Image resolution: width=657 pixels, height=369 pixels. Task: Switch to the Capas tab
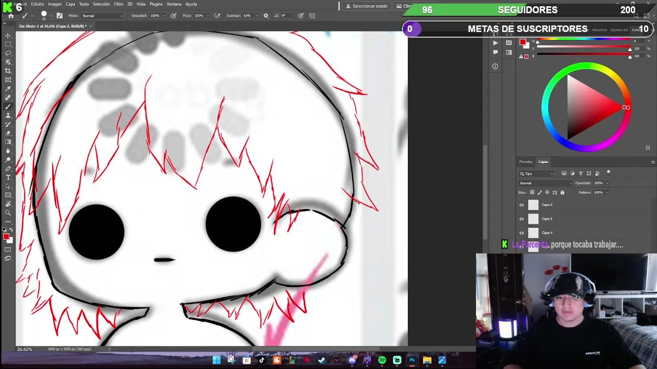point(543,162)
